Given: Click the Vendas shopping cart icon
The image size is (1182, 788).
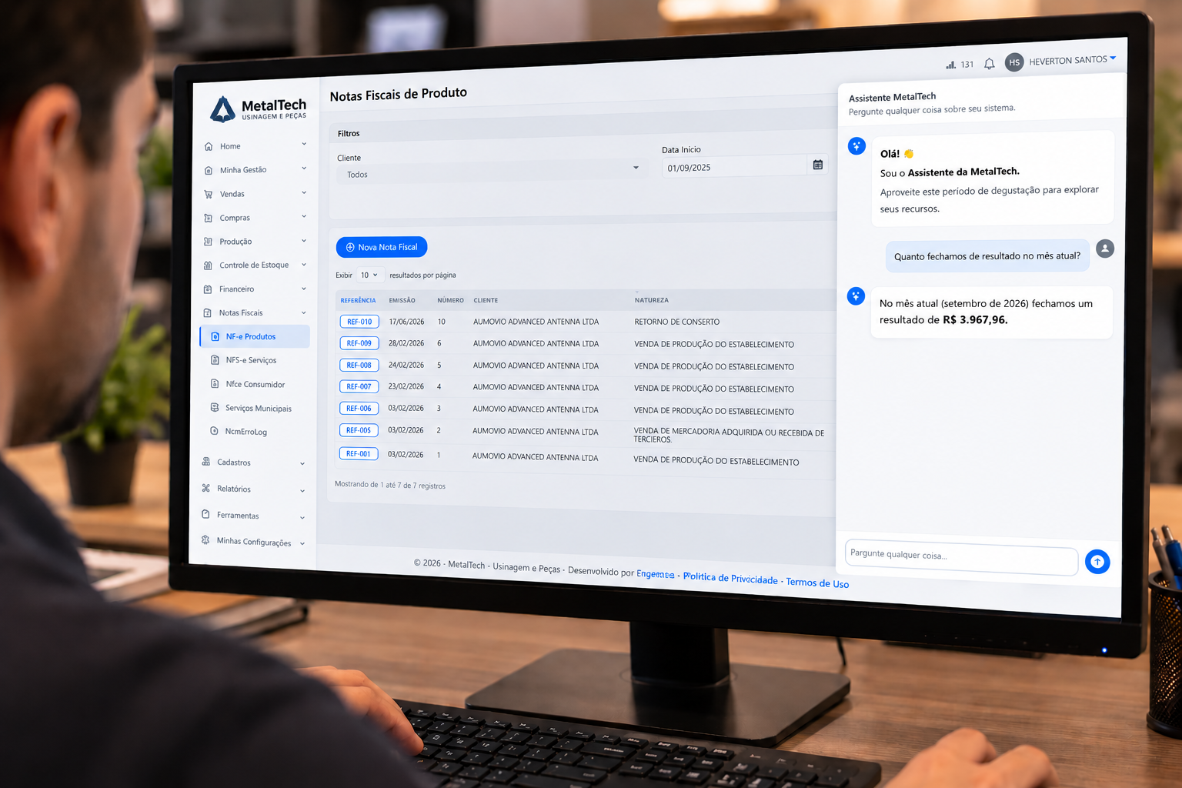Looking at the screenshot, I should (209, 194).
